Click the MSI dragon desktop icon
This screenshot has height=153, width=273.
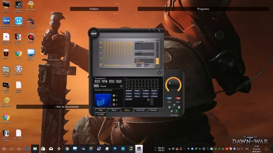tap(31, 21)
